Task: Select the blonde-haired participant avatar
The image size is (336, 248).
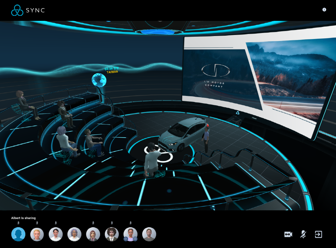Action: point(37,234)
